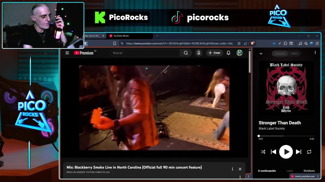This screenshot has height=182, width=325.
Task: Click the blue globe toolbar icon
Action: pos(312,43)
